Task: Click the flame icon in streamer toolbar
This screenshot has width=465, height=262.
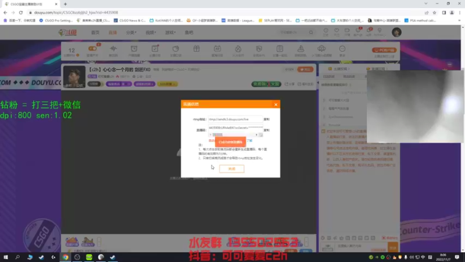Action: 238,48
